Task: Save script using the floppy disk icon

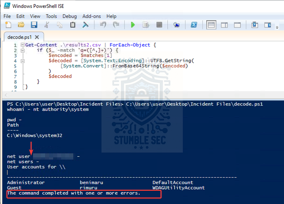Action: point(34,24)
